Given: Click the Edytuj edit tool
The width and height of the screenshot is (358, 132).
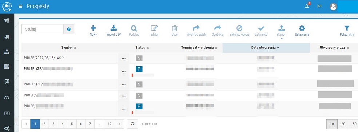Looking at the screenshot, I should click(154, 31).
